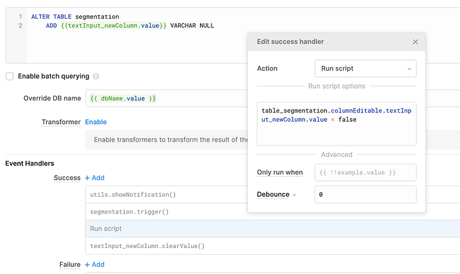Open the batch querying help icon
Viewport: 460px width, 274px height.
coord(96,76)
